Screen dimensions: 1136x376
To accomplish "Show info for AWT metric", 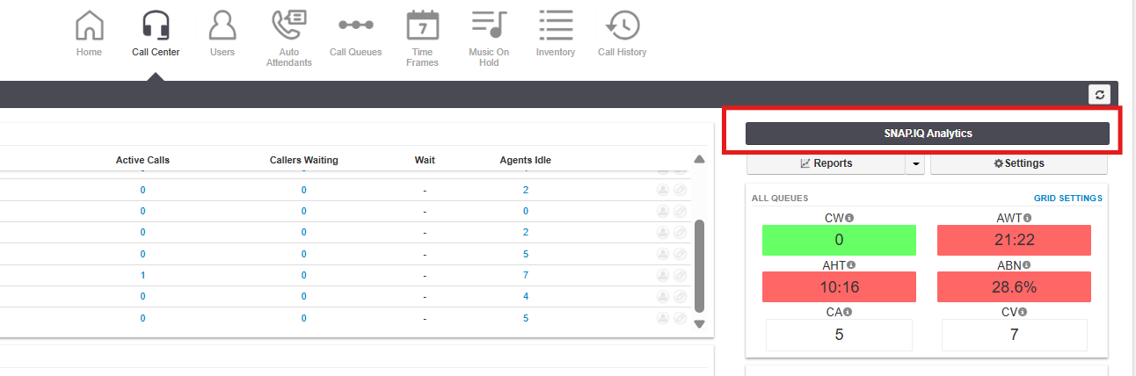I will [1027, 218].
